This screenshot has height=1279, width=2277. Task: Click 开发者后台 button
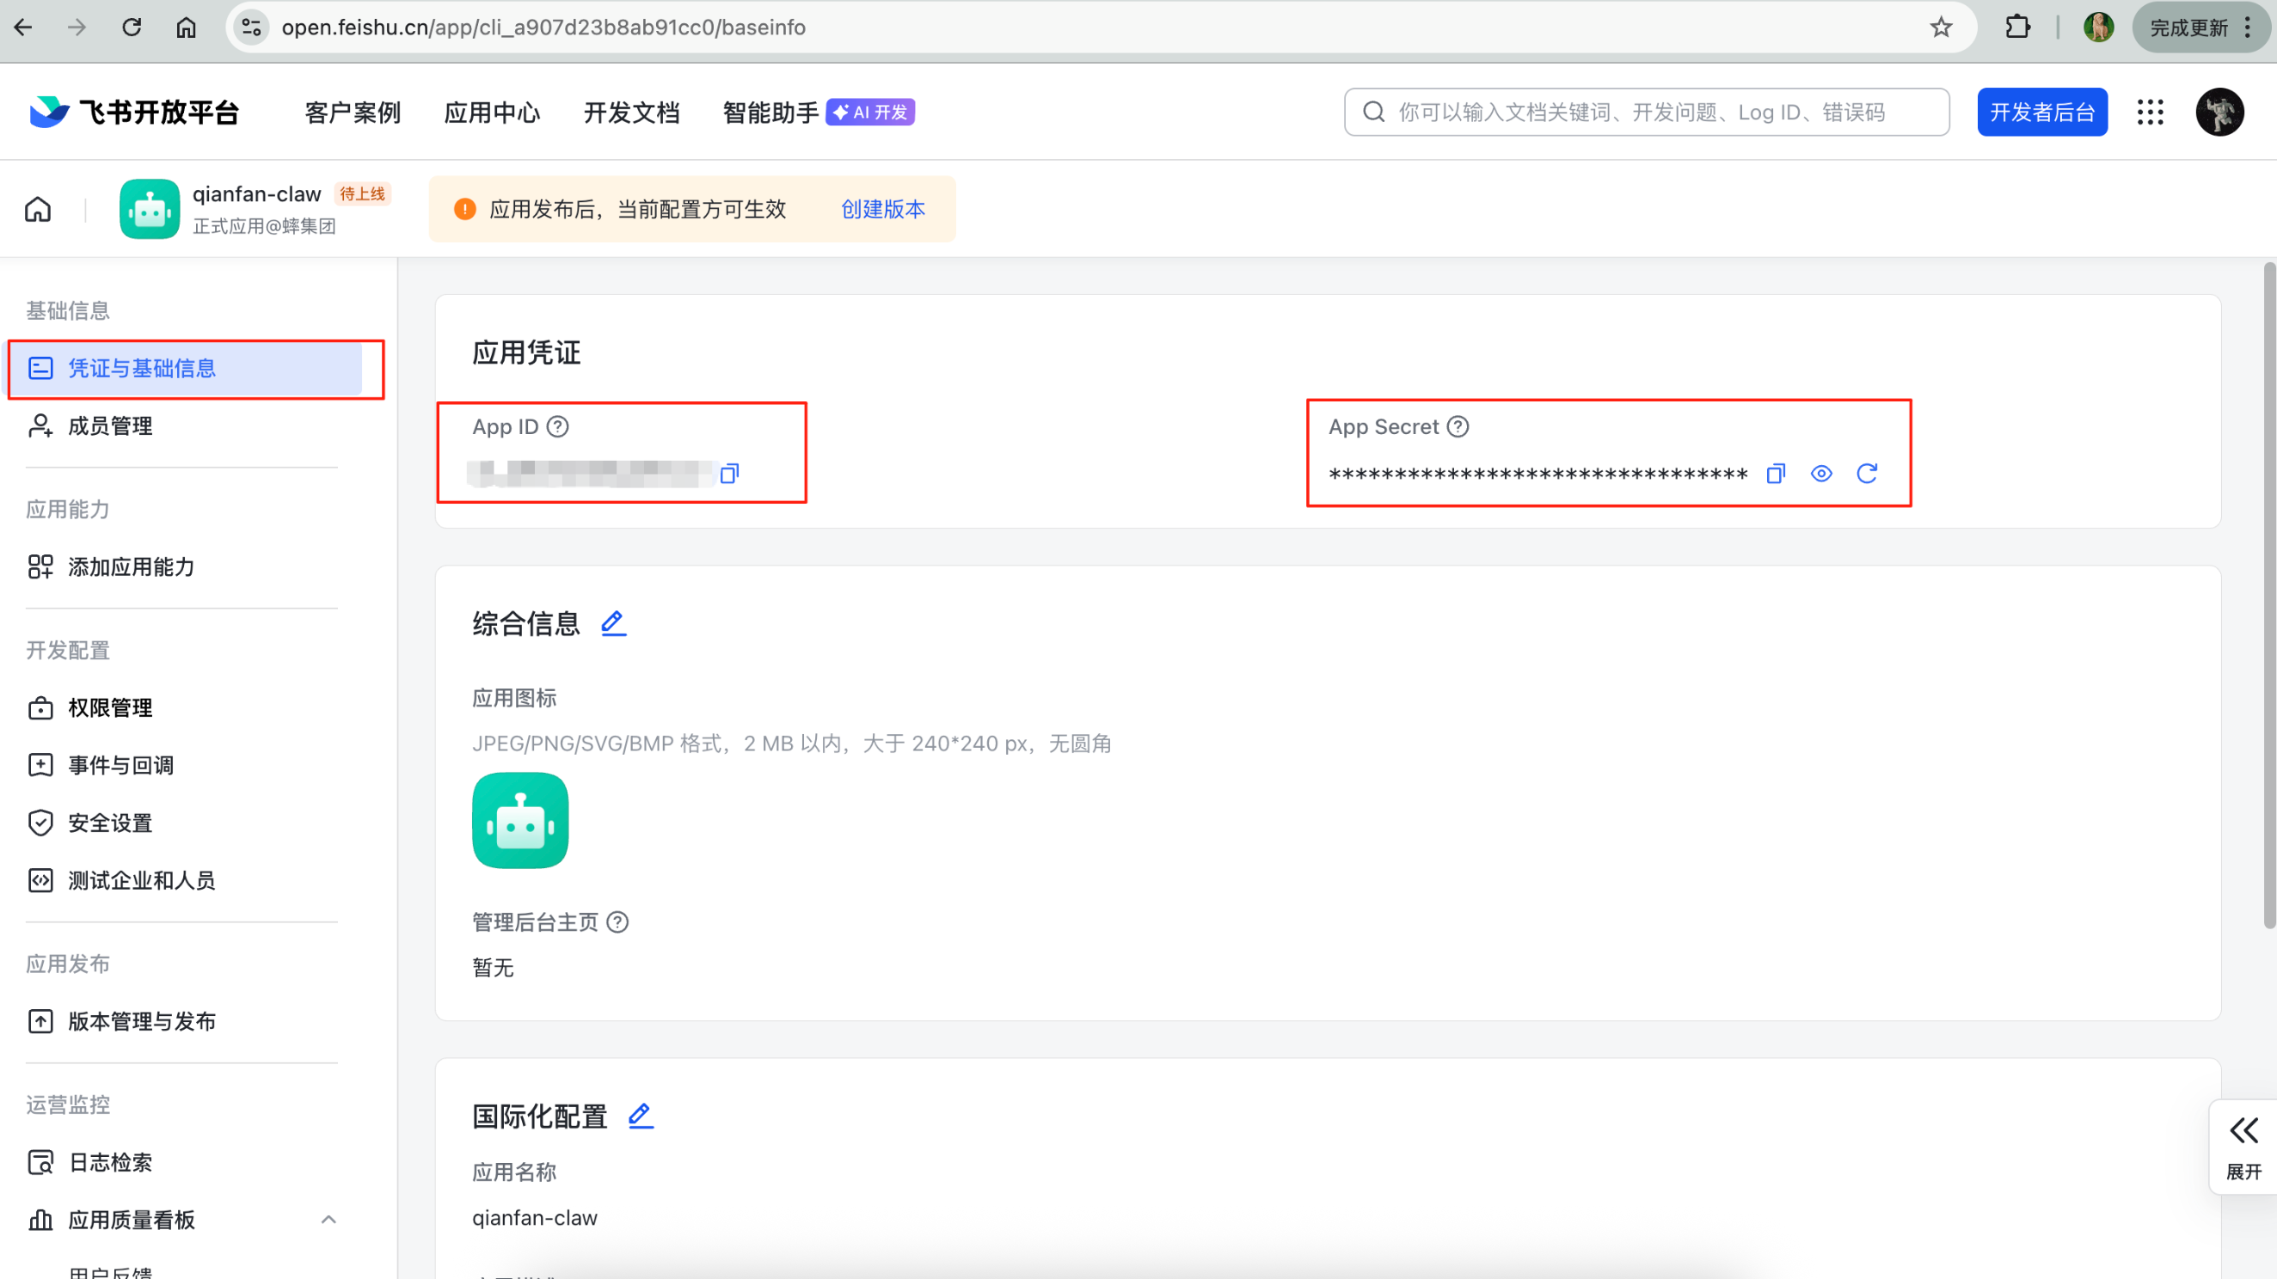coord(2041,113)
